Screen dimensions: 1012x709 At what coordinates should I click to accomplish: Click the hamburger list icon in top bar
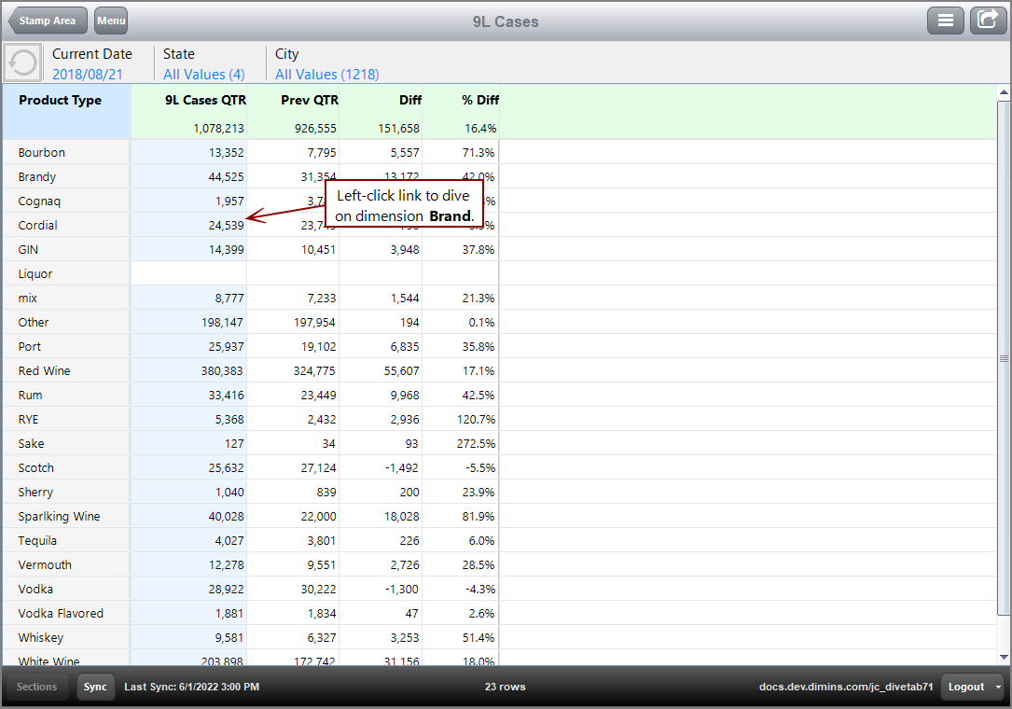click(945, 21)
